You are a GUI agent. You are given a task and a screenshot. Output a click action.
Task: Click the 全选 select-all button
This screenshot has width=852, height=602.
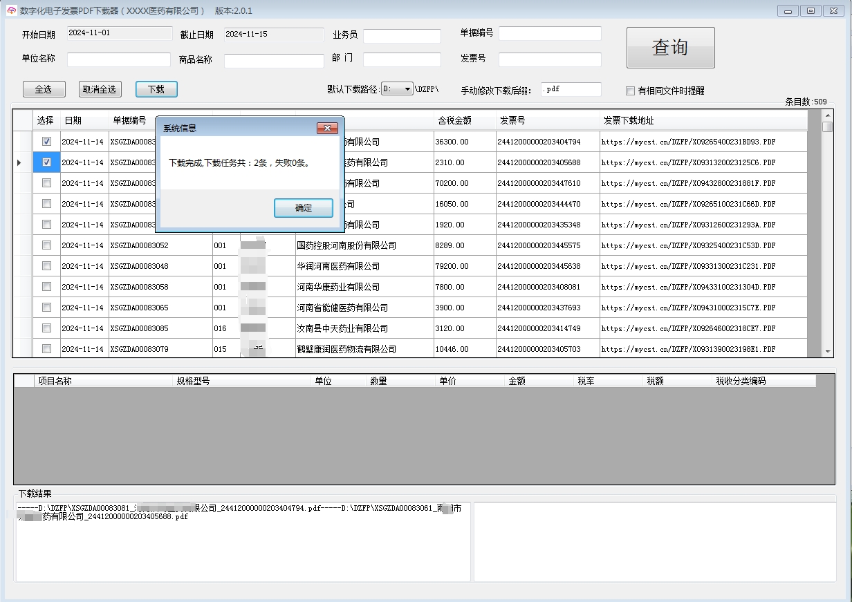pyautogui.click(x=44, y=88)
